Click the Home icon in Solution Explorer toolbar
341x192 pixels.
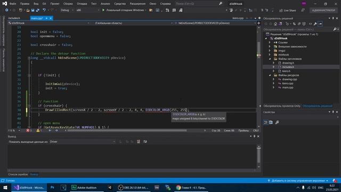point(275,23)
